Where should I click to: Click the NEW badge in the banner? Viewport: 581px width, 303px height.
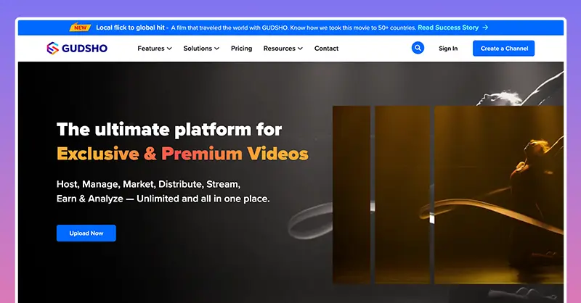(x=80, y=28)
